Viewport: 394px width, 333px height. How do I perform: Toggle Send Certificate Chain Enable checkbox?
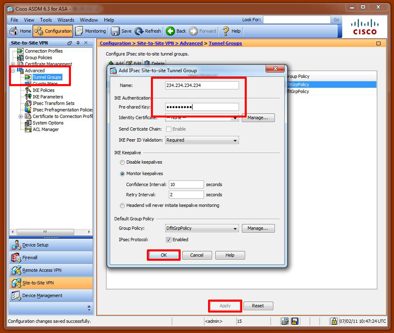(x=169, y=129)
